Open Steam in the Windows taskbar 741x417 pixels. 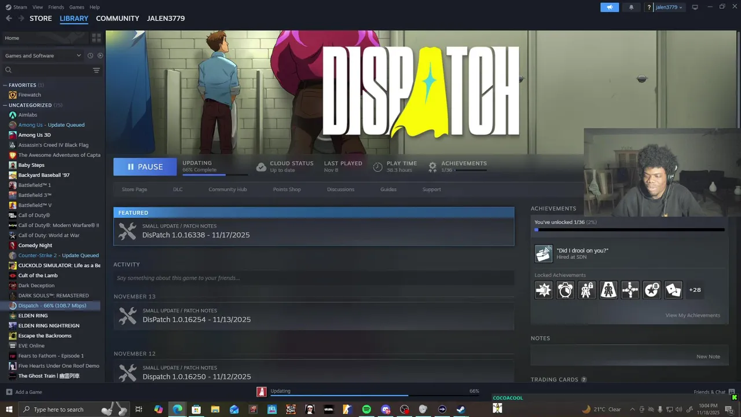(x=461, y=409)
